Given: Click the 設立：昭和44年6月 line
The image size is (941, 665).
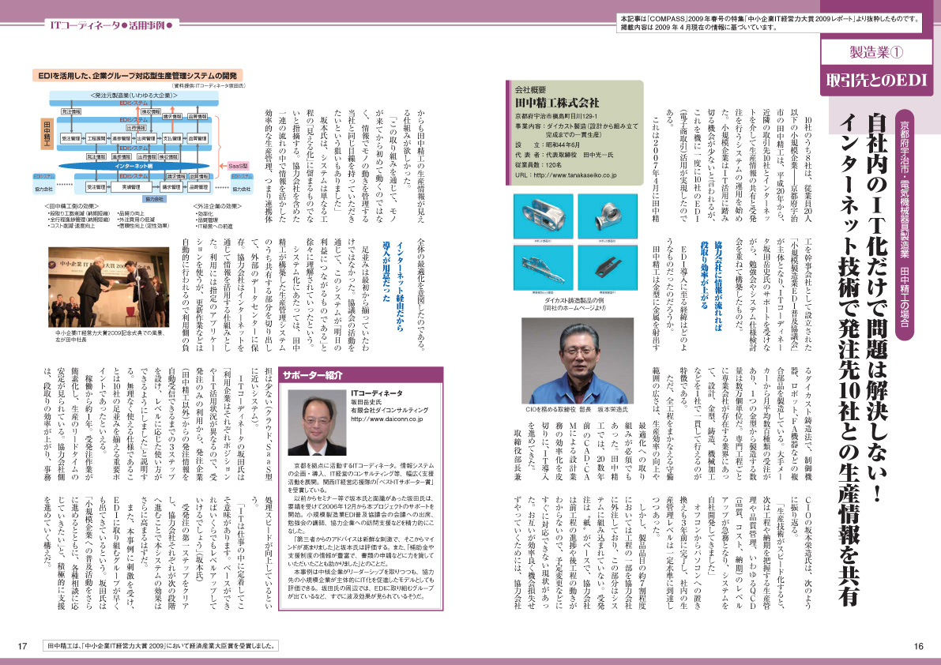Looking at the screenshot, I should (x=547, y=145).
